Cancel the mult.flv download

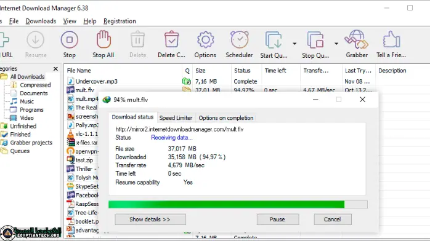333,219
